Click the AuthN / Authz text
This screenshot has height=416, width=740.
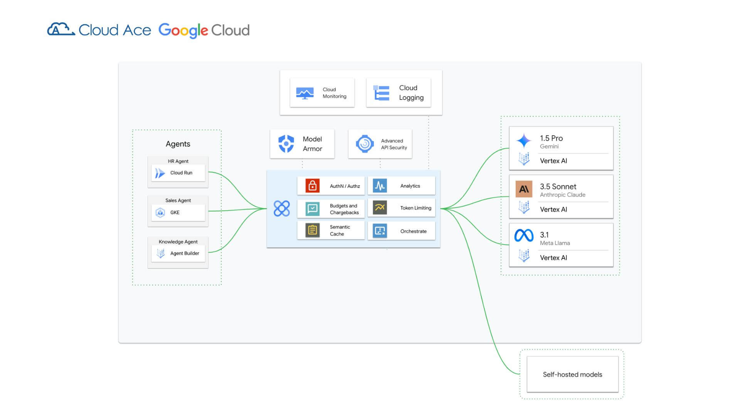345,186
